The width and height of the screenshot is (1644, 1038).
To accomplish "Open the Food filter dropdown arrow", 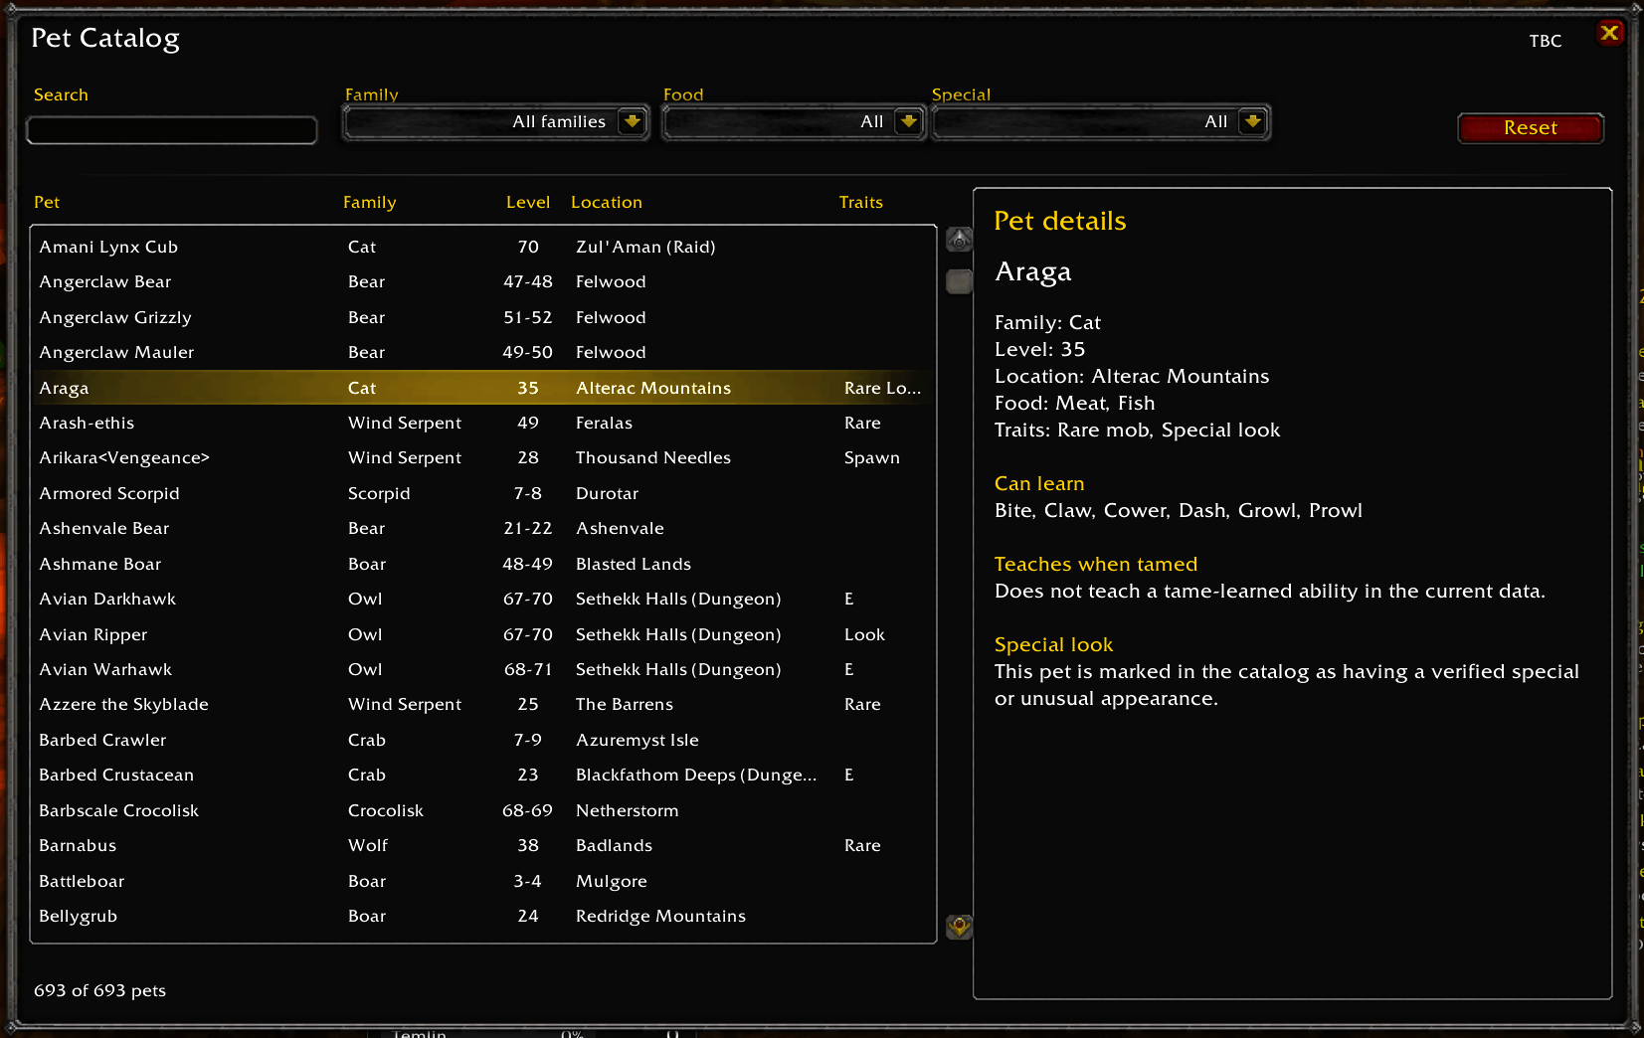I will (908, 121).
